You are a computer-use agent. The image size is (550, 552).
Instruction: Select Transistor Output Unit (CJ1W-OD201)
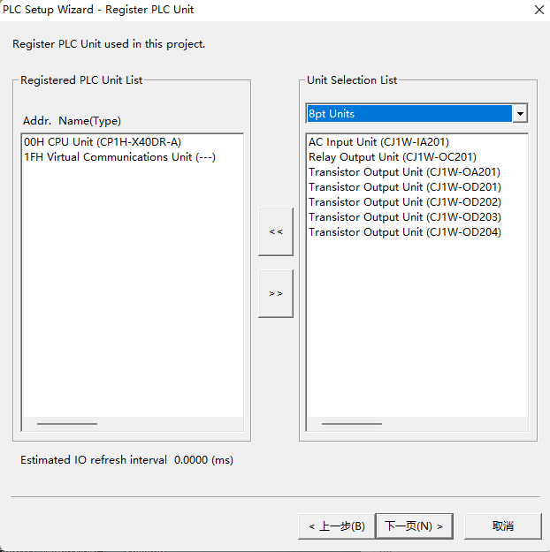tap(405, 187)
